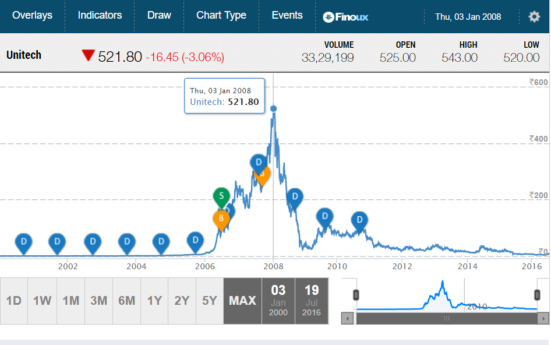Click the D dividend marker near 2002

tap(57, 241)
